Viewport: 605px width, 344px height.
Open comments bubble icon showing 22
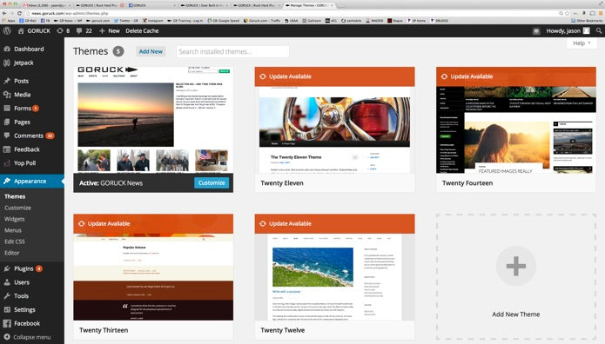pos(79,30)
